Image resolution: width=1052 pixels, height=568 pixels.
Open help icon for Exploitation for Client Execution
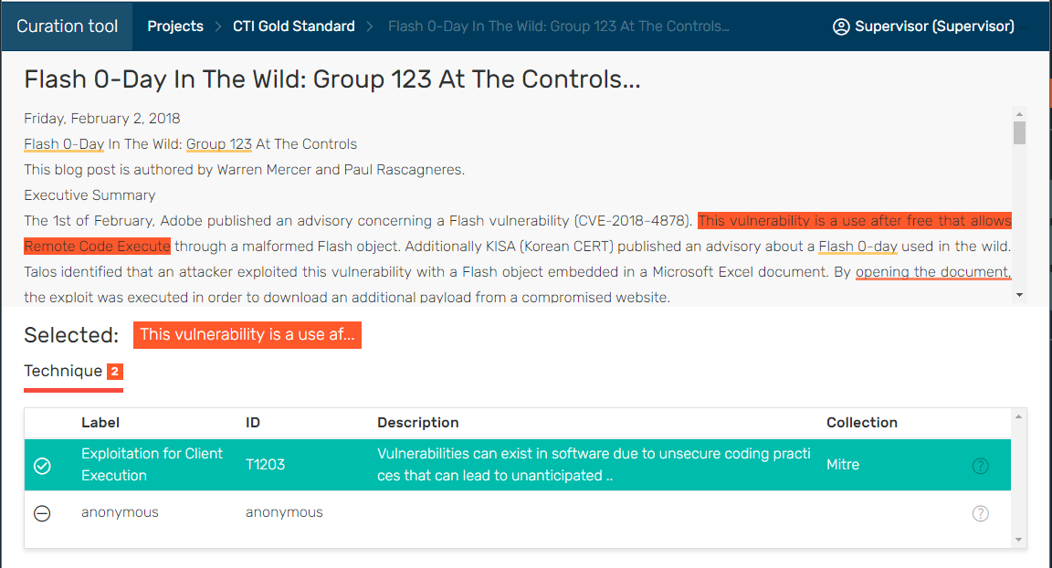coord(980,466)
